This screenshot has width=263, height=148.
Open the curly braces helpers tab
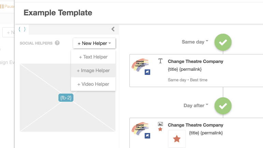tap(22, 29)
